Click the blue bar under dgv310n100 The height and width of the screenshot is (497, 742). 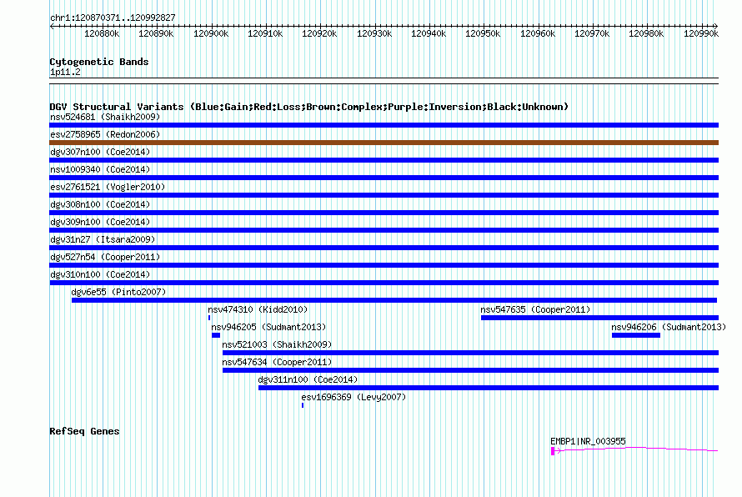click(x=384, y=283)
